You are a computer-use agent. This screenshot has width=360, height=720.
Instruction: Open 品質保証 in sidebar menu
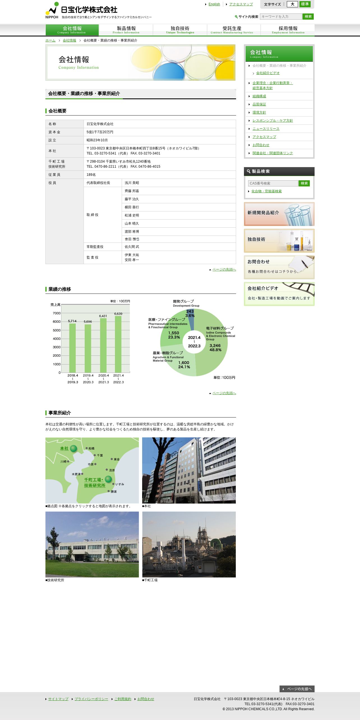coord(259,104)
